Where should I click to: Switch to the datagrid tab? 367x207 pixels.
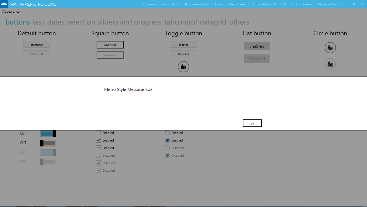coord(213,22)
